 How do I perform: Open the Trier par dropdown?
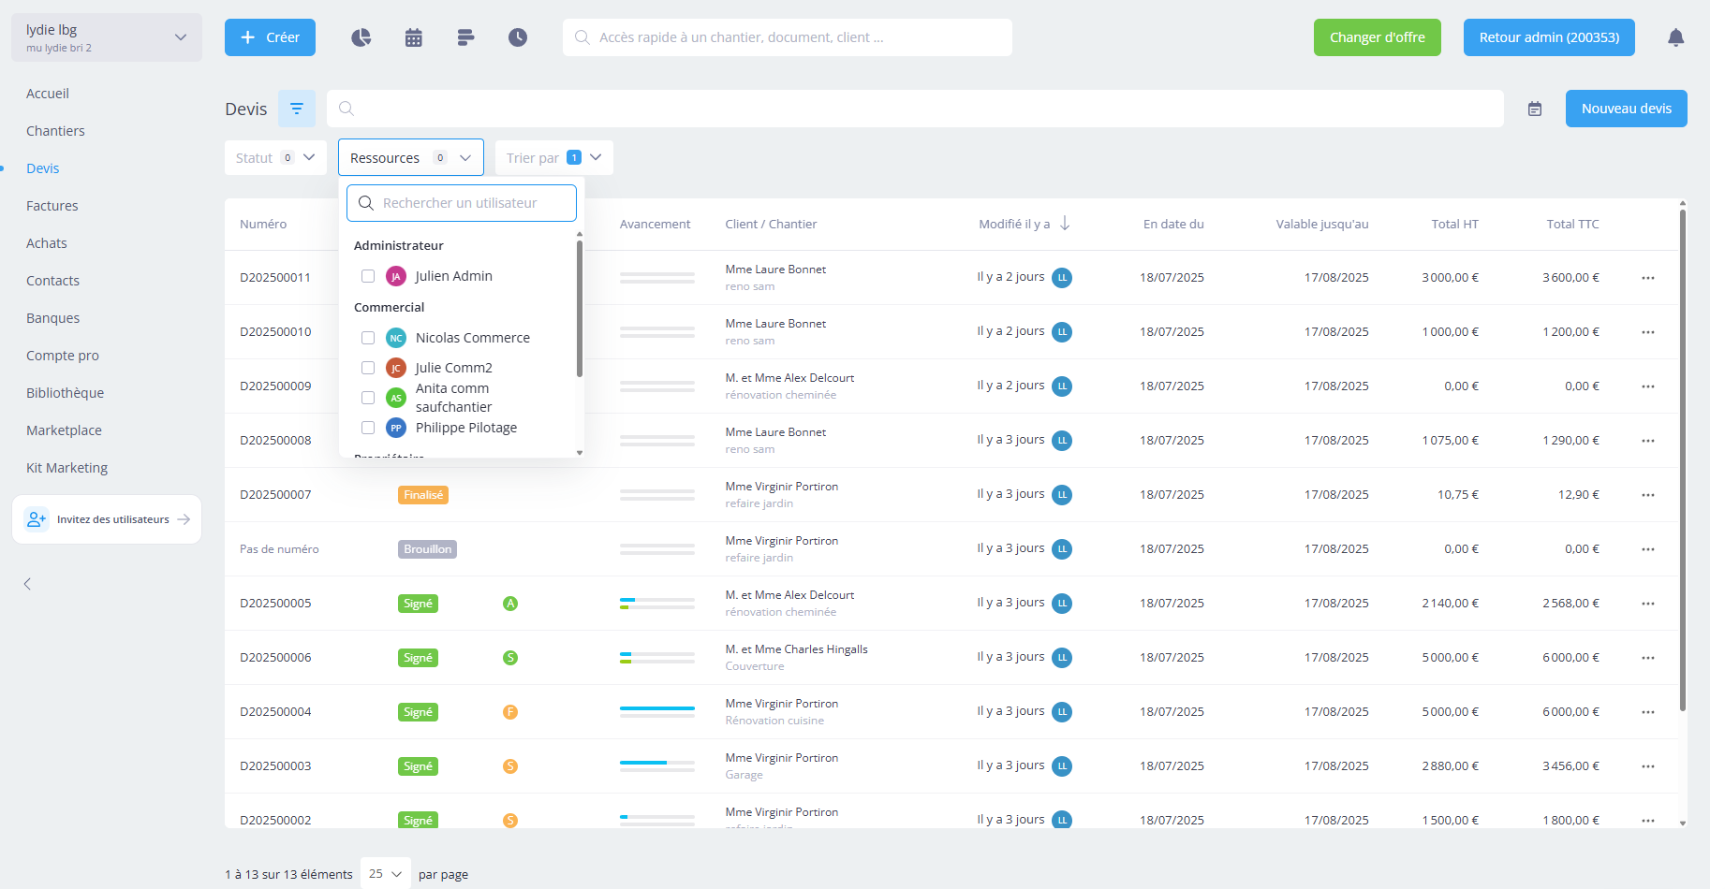coord(554,157)
